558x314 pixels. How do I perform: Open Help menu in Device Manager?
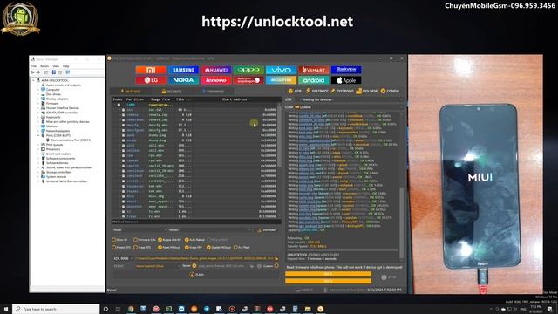pos(66,66)
